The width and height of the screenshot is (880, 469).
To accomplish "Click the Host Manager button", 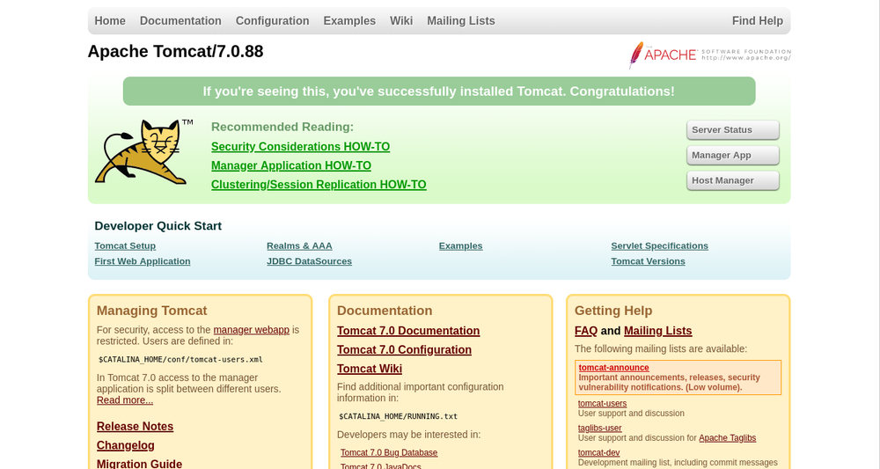I will [732, 180].
